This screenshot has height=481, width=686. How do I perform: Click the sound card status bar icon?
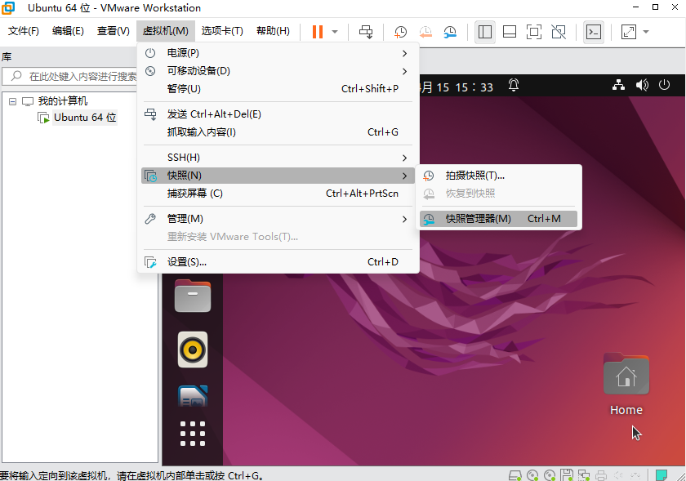coord(618,475)
